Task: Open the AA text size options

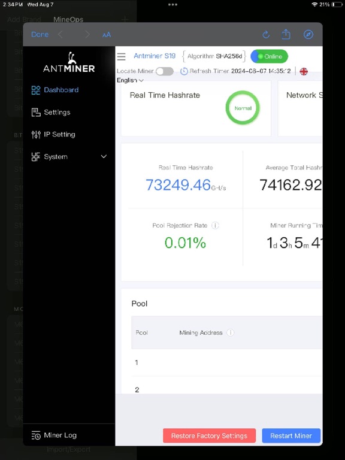Action: click(107, 35)
